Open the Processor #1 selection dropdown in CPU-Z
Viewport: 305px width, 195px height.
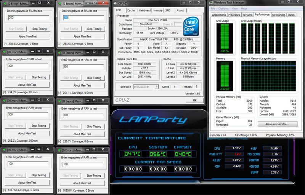(146, 87)
